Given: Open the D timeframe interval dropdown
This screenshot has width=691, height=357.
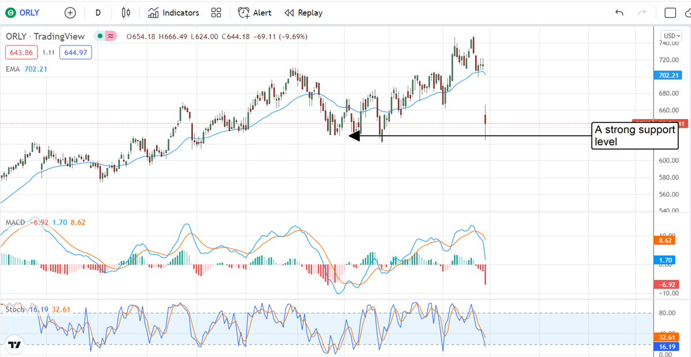Looking at the screenshot, I should click(98, 13).
